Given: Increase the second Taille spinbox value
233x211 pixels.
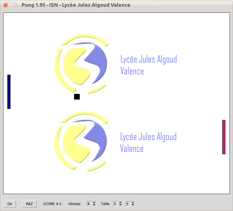Looking at the screenshot, I should (x=133, y=203).
